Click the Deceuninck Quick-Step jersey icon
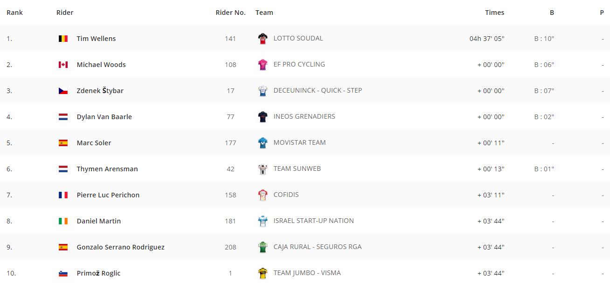The width and height of the screenshot is (610, 290). click(x=263, y=91)
